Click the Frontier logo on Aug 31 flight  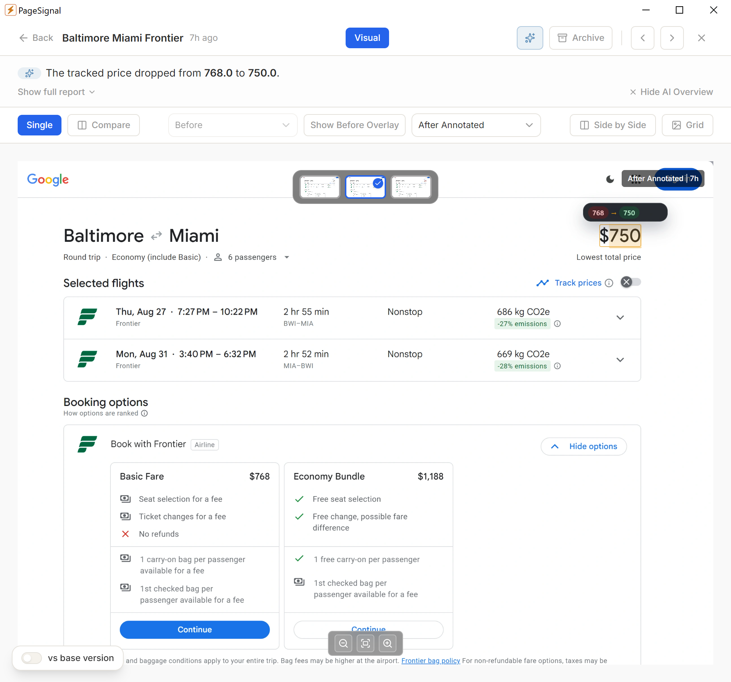pyautogui.click(x=87, y=359)
